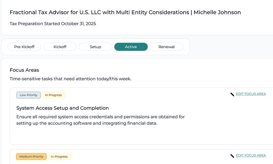The height and width of the screenshot is (164, 273).
Task: Select the Active stage tab
Action: coord(131,47)
